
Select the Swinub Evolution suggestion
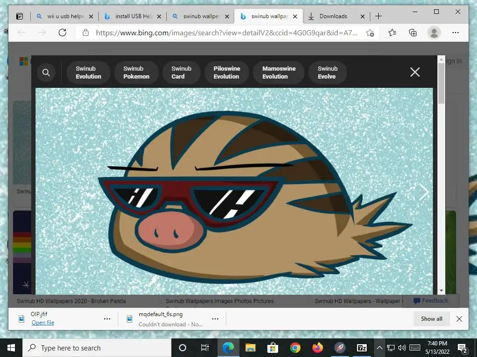pos(88,73)
